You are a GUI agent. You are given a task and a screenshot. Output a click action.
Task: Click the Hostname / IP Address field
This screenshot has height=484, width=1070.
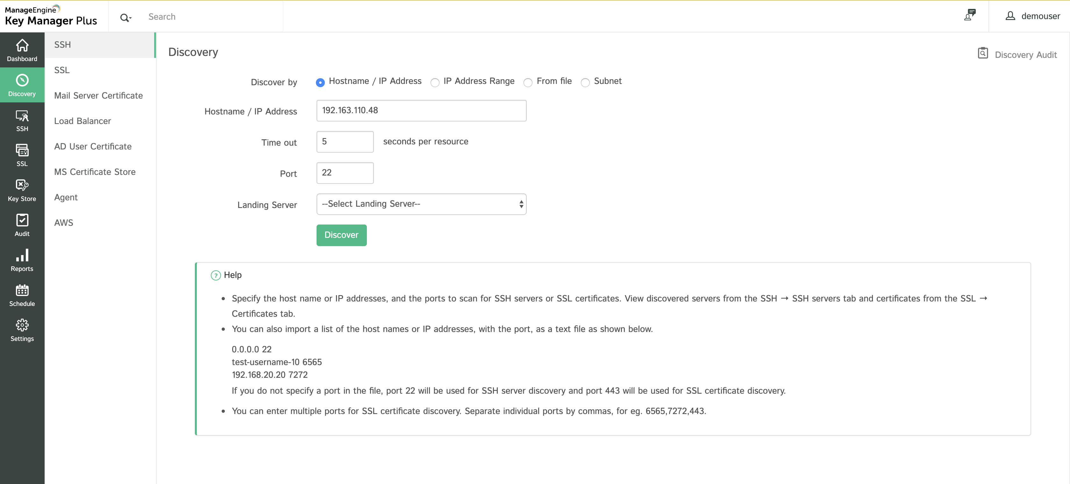pyautogui.click(x=421, y=111)
